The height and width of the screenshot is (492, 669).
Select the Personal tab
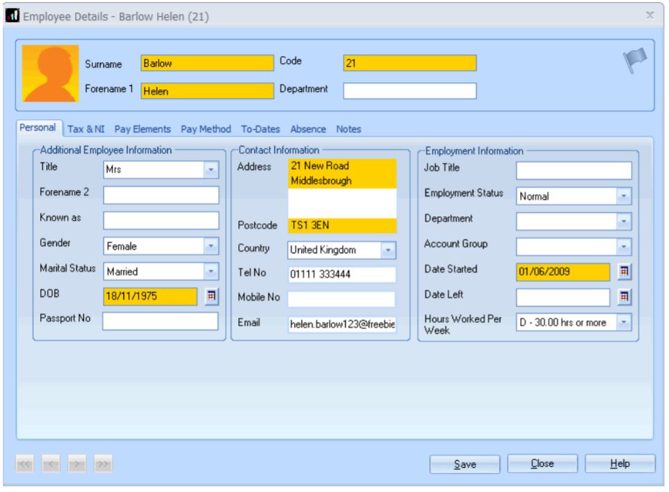pyautogui.click(x=37, y=128)
